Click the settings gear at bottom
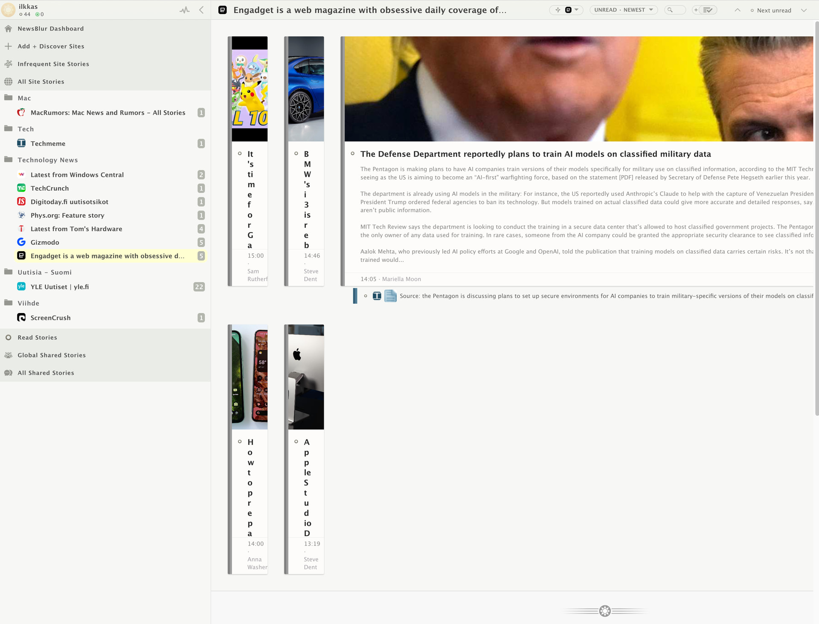Viewport: 819px width, 624px height. tap(604, 611)
